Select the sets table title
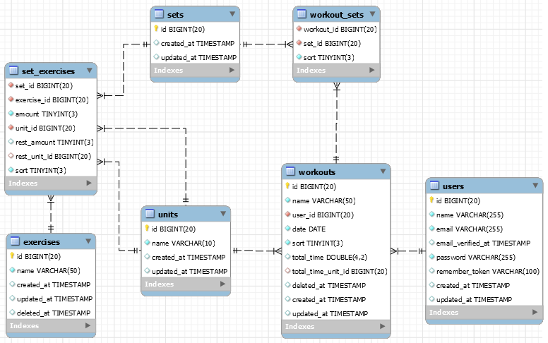This screenshot has width=548, height=343. tap(175, 15)
